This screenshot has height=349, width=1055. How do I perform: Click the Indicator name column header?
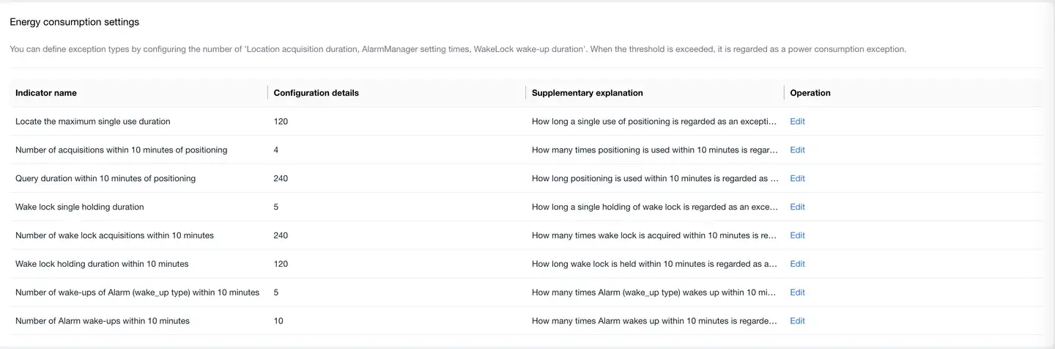click(46, 93)
